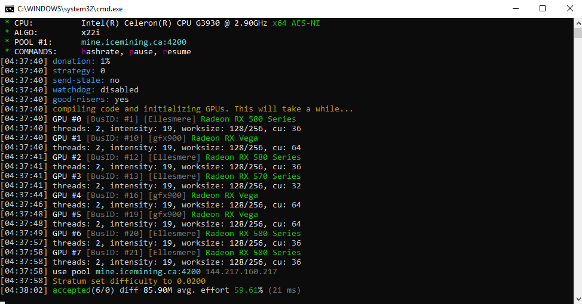Click the Radeon RX 570 Series text
This screenshot has height=304, width=582.
pos(253,176)
